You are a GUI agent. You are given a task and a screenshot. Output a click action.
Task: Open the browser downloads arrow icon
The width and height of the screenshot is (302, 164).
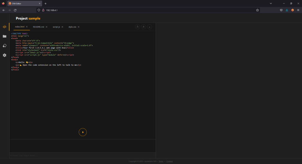(287, 10)
